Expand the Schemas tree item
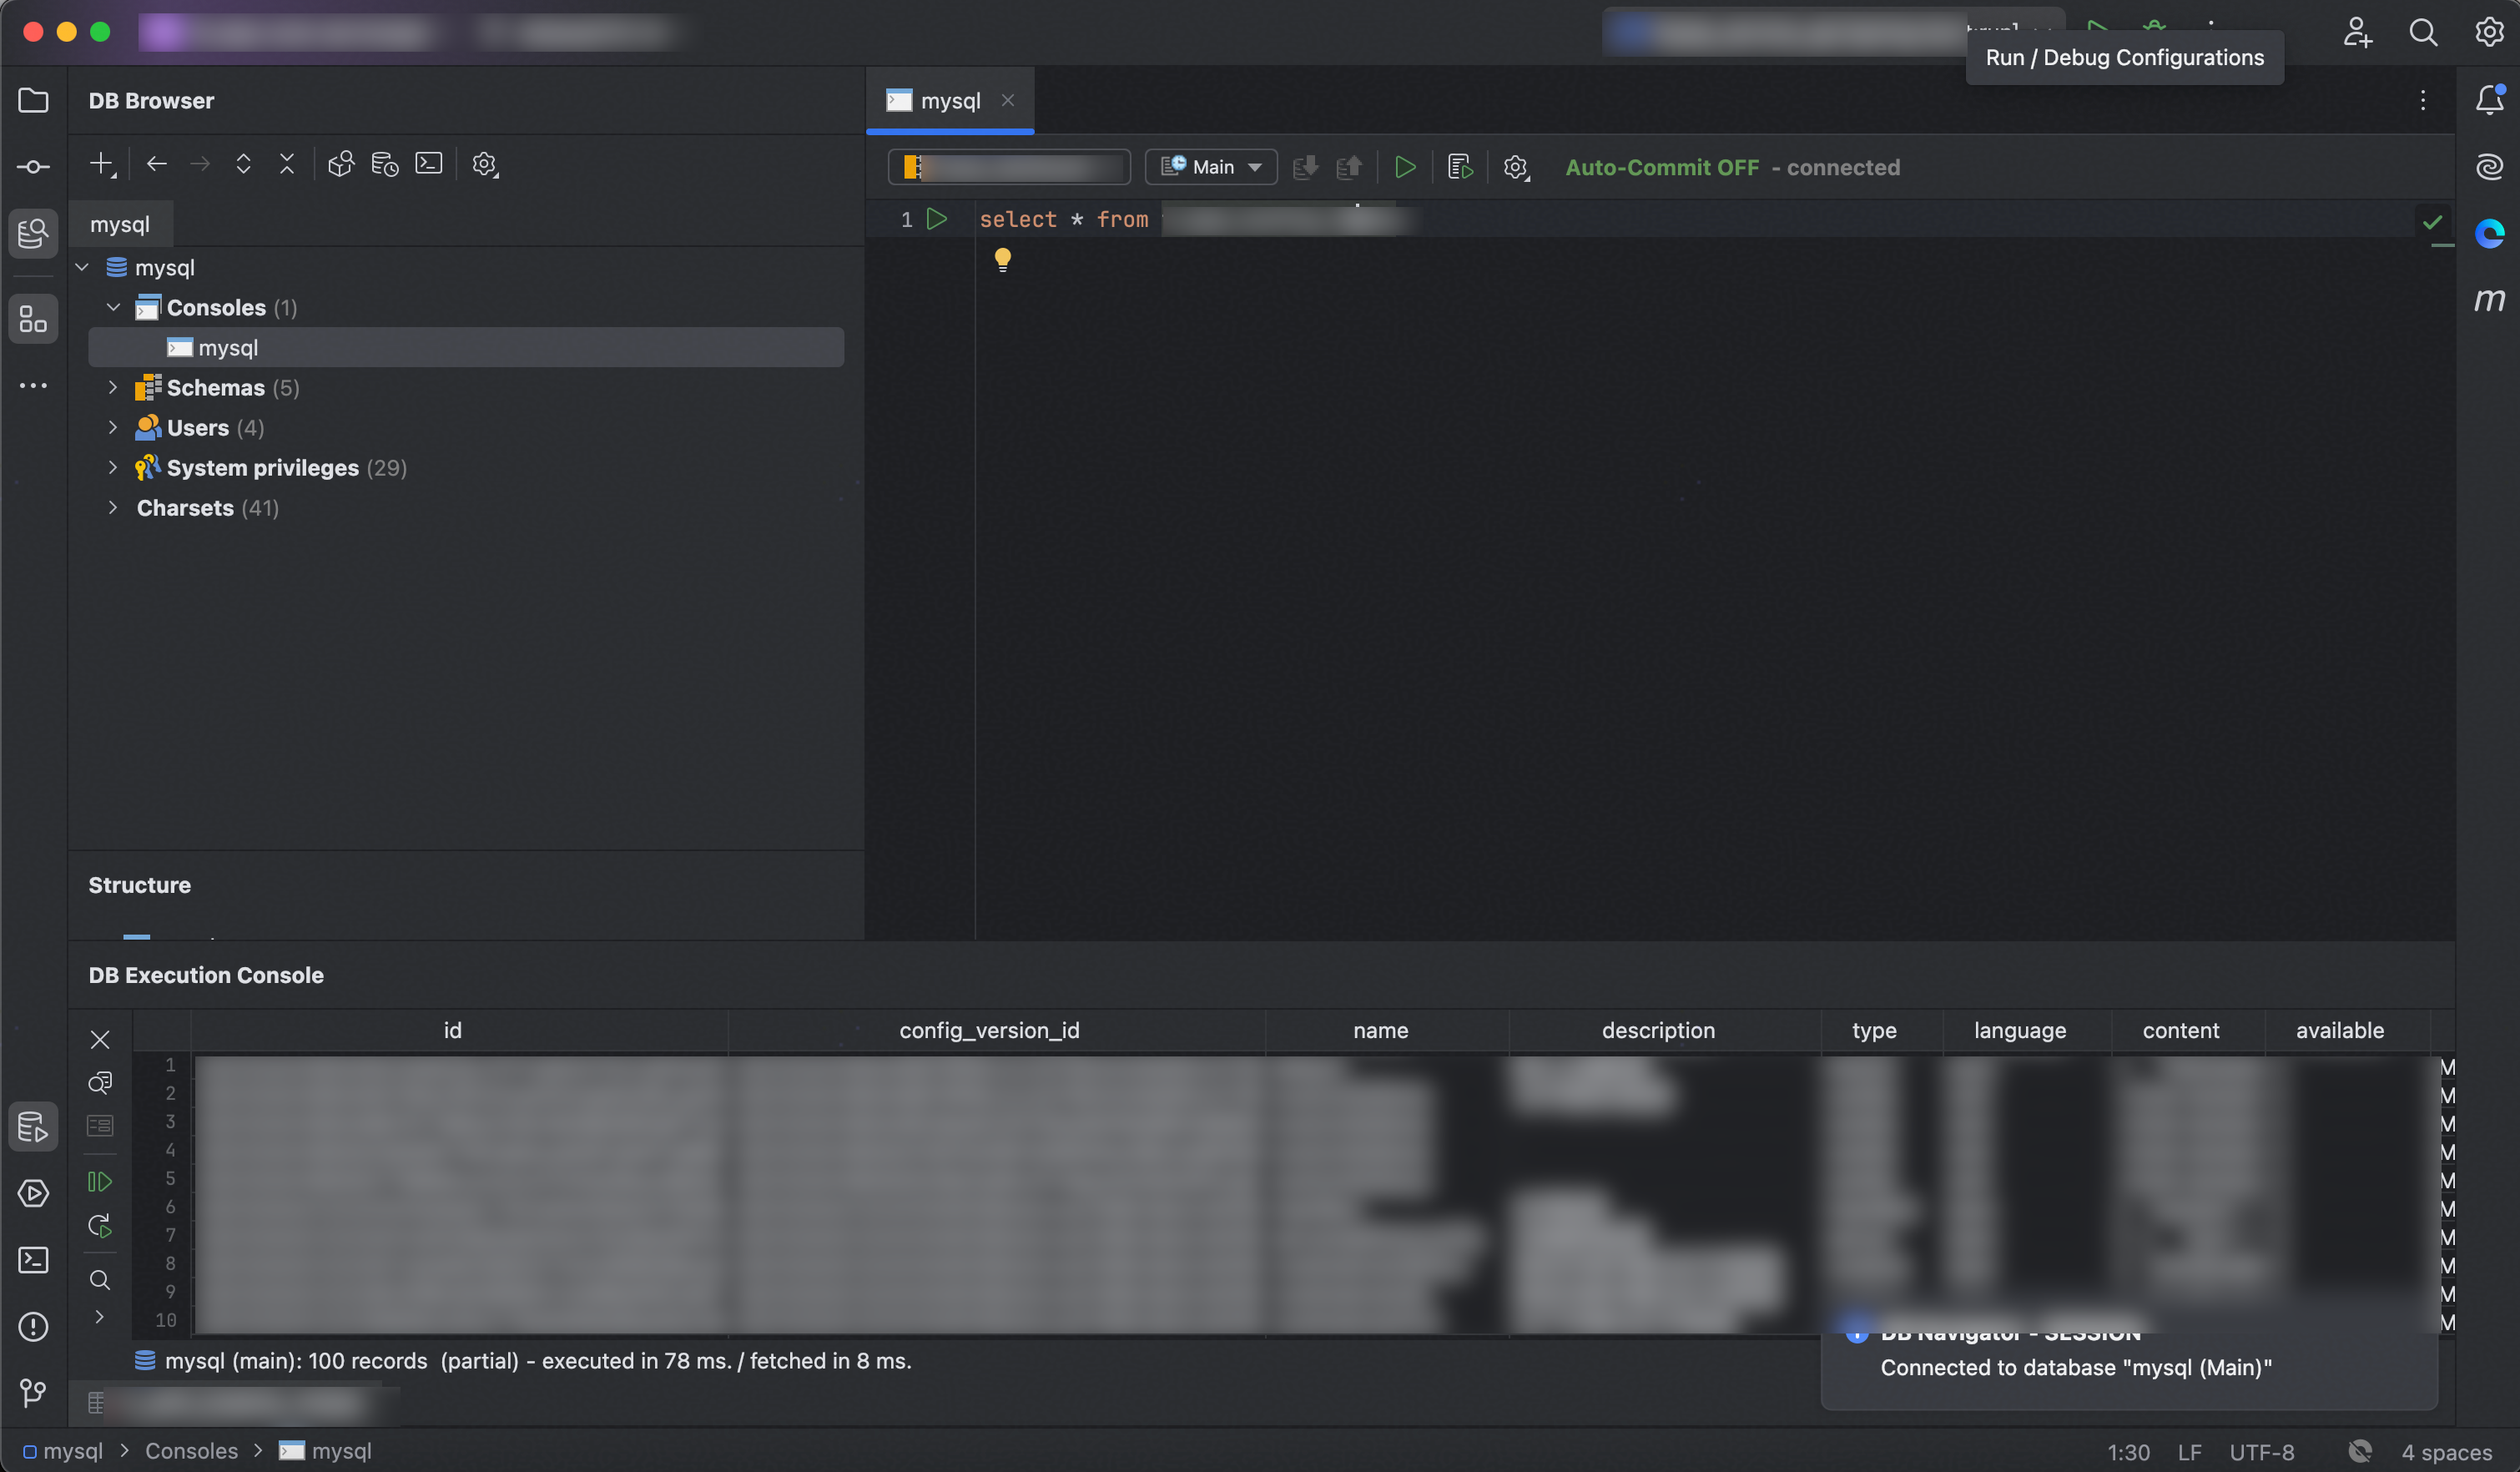Image resolution: width=2520 pixels, height=1472 pixels. pos(112,387)
